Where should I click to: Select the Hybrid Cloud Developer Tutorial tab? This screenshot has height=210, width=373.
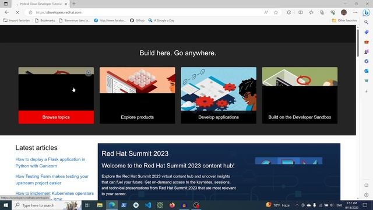[41, 4]
